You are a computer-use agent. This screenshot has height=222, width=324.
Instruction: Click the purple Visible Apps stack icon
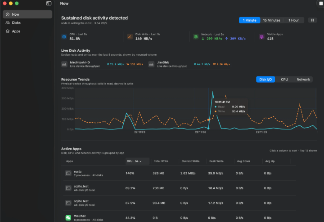[261, 37]
